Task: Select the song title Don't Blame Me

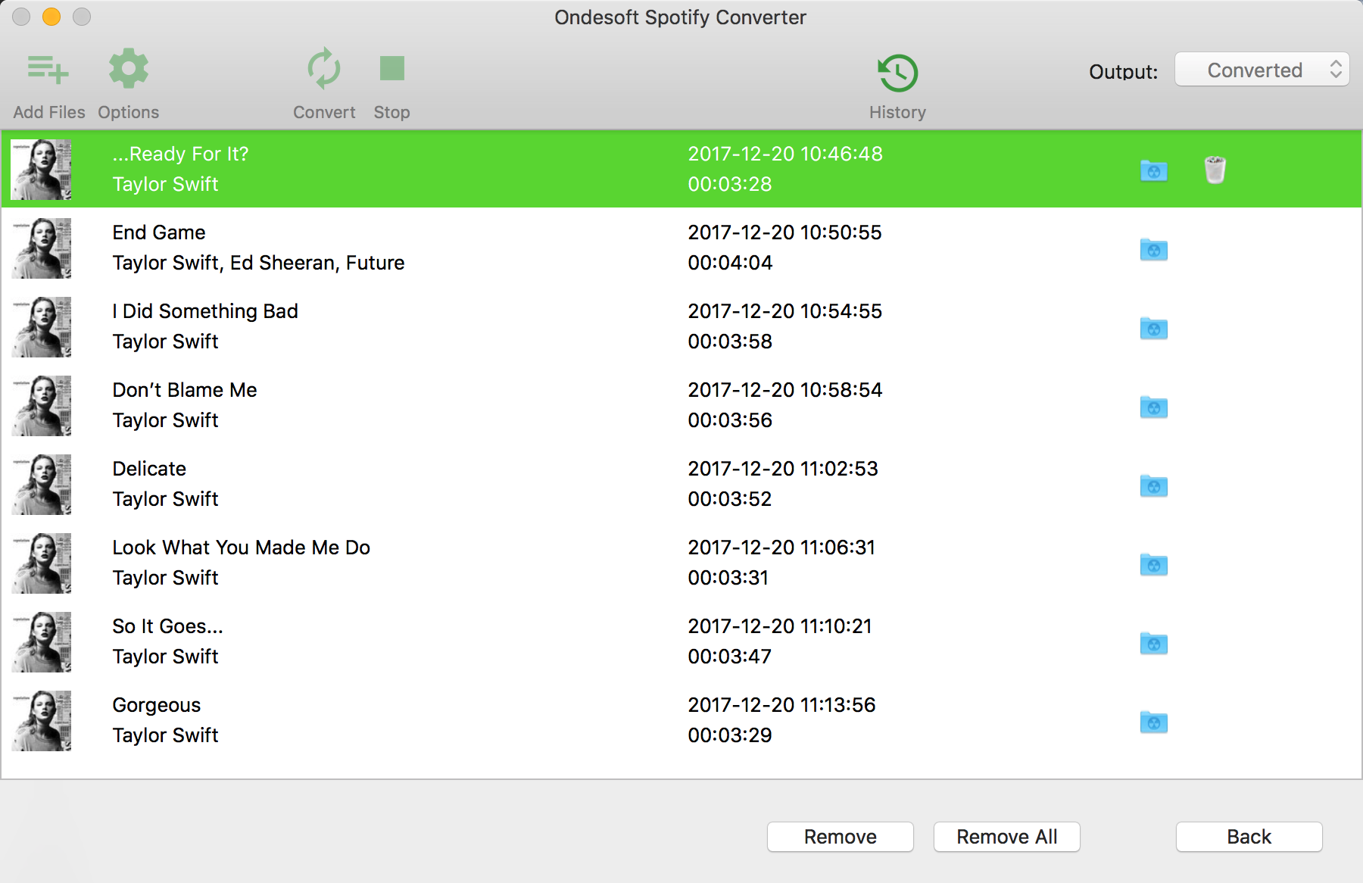Action: (185, 390)
